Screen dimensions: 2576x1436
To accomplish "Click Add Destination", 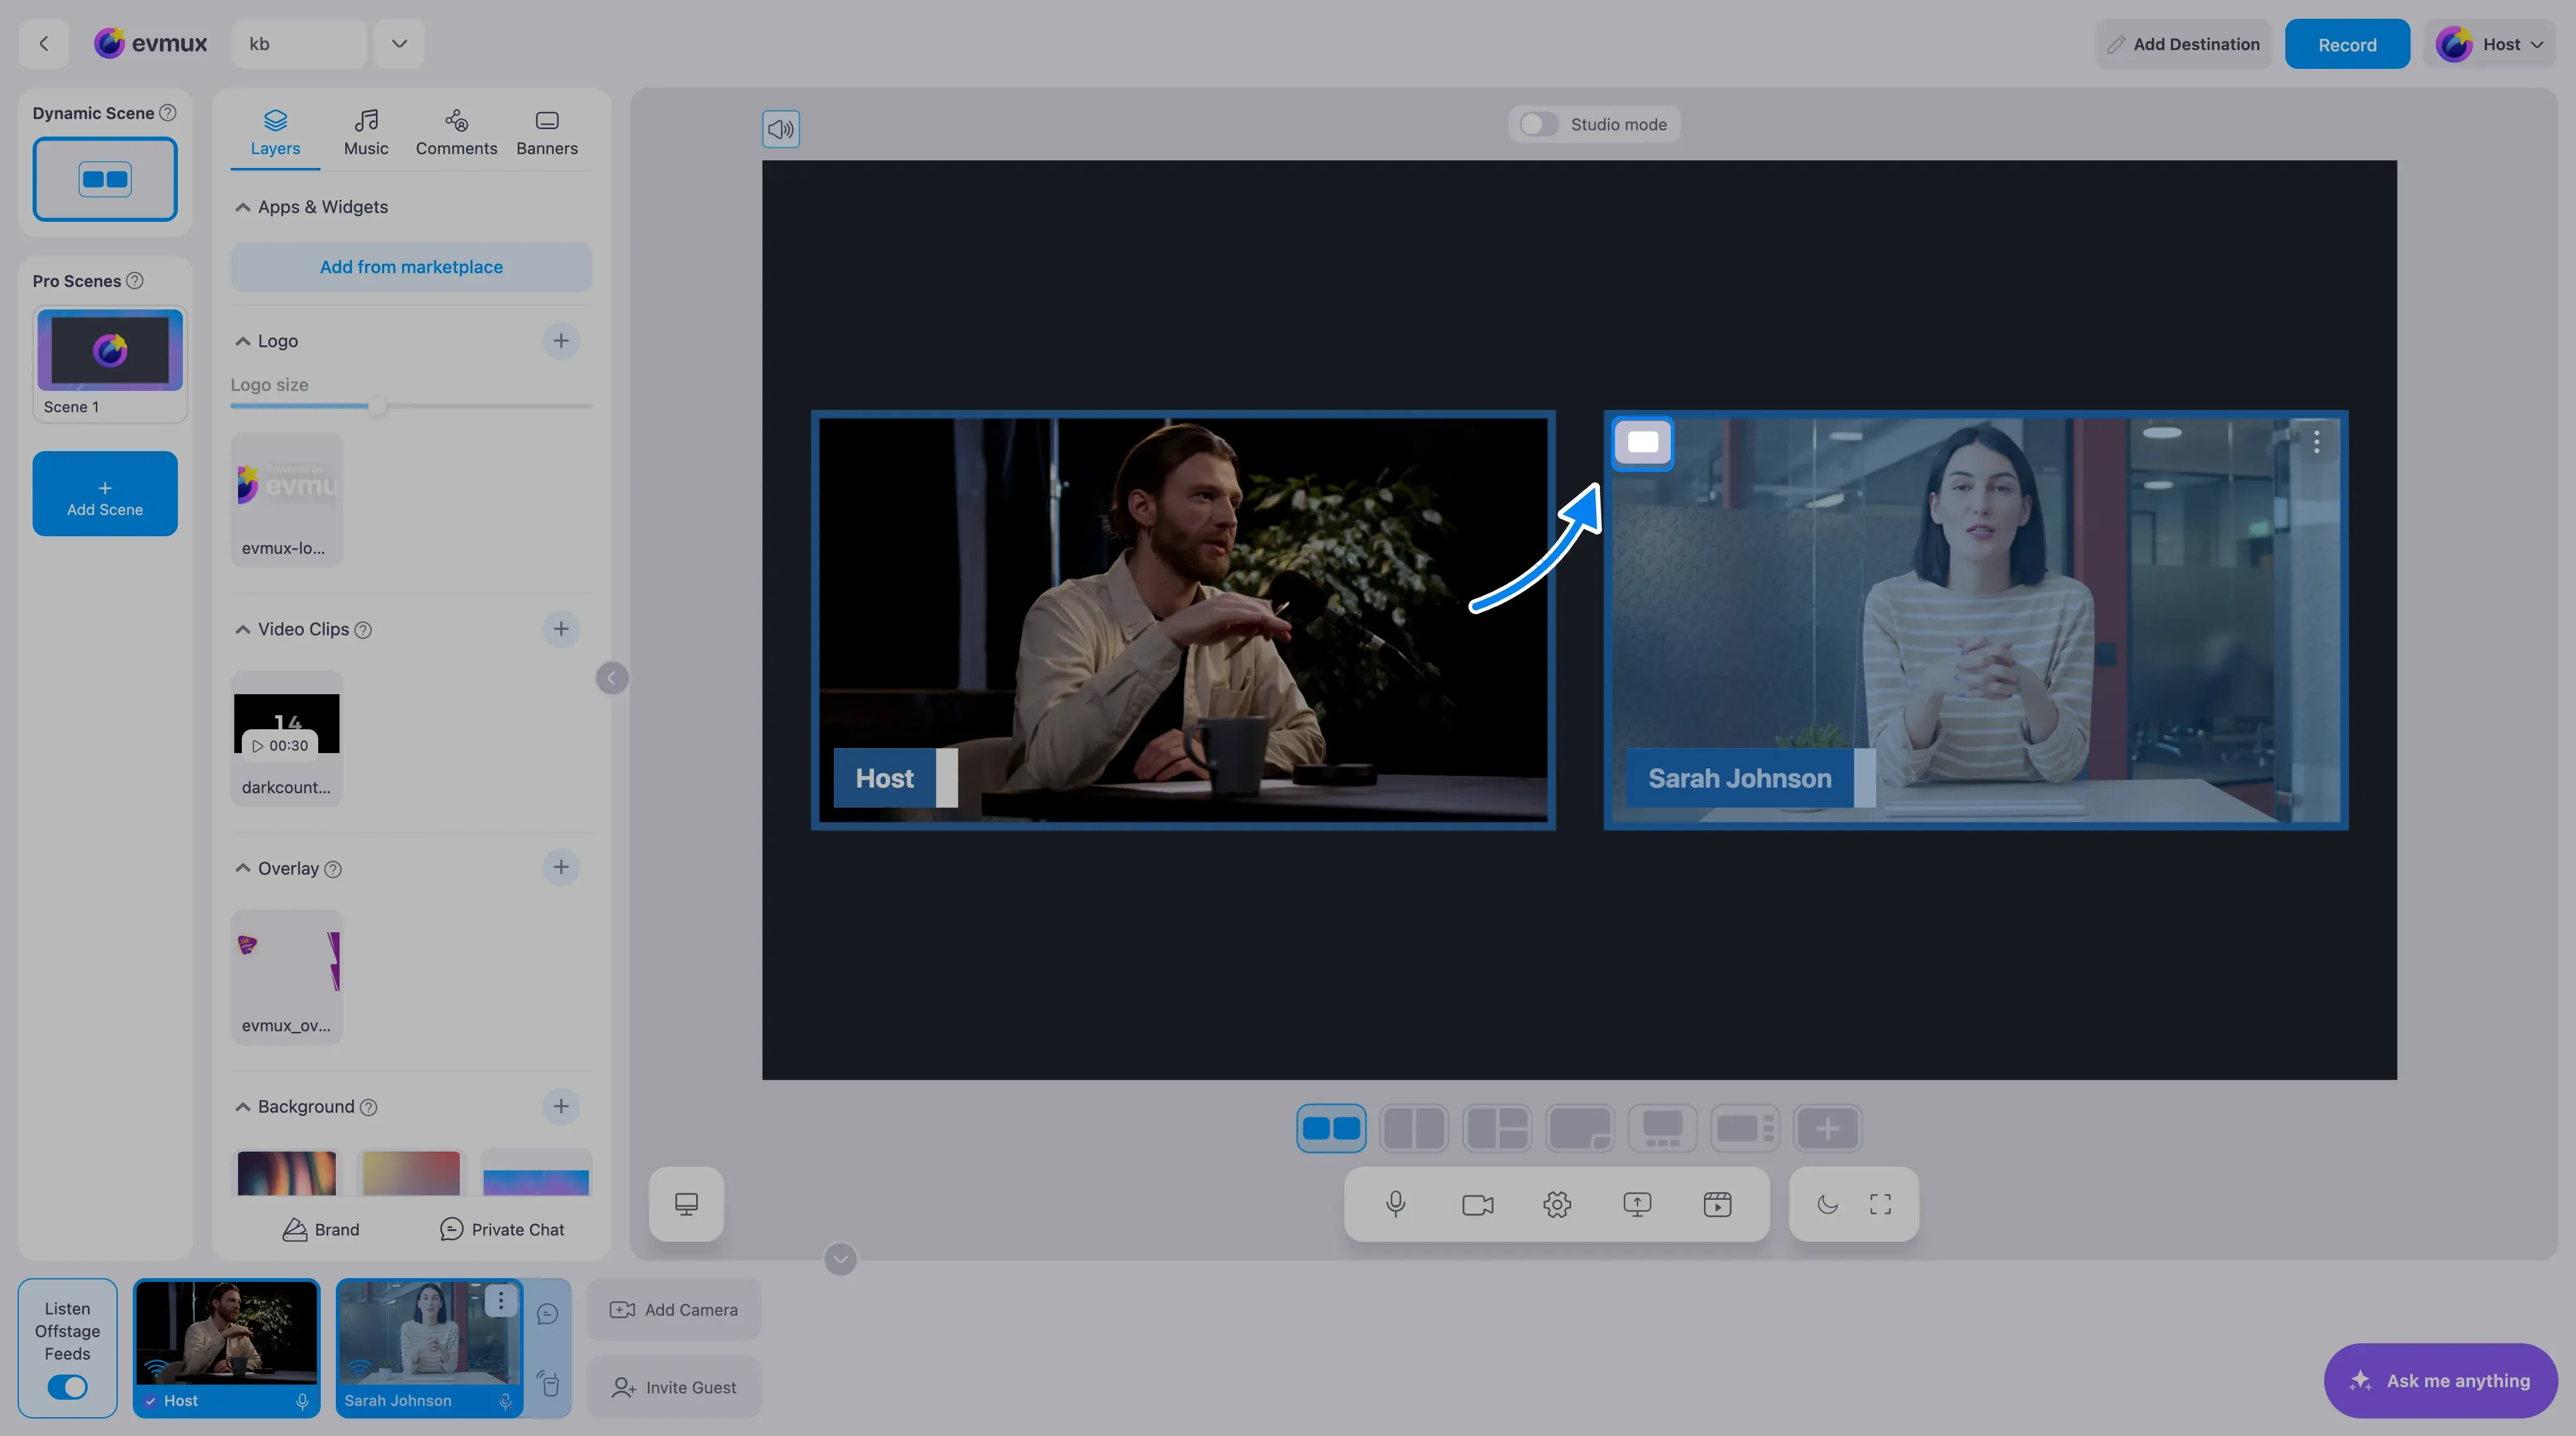I will point(2183,44).
